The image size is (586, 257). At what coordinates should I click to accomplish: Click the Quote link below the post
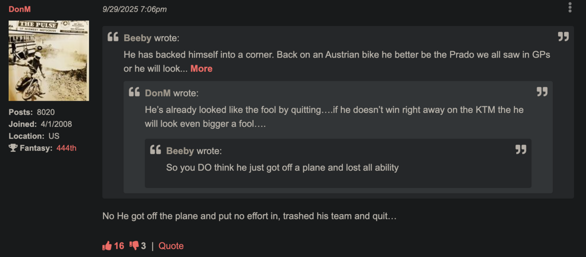point(171,246)
